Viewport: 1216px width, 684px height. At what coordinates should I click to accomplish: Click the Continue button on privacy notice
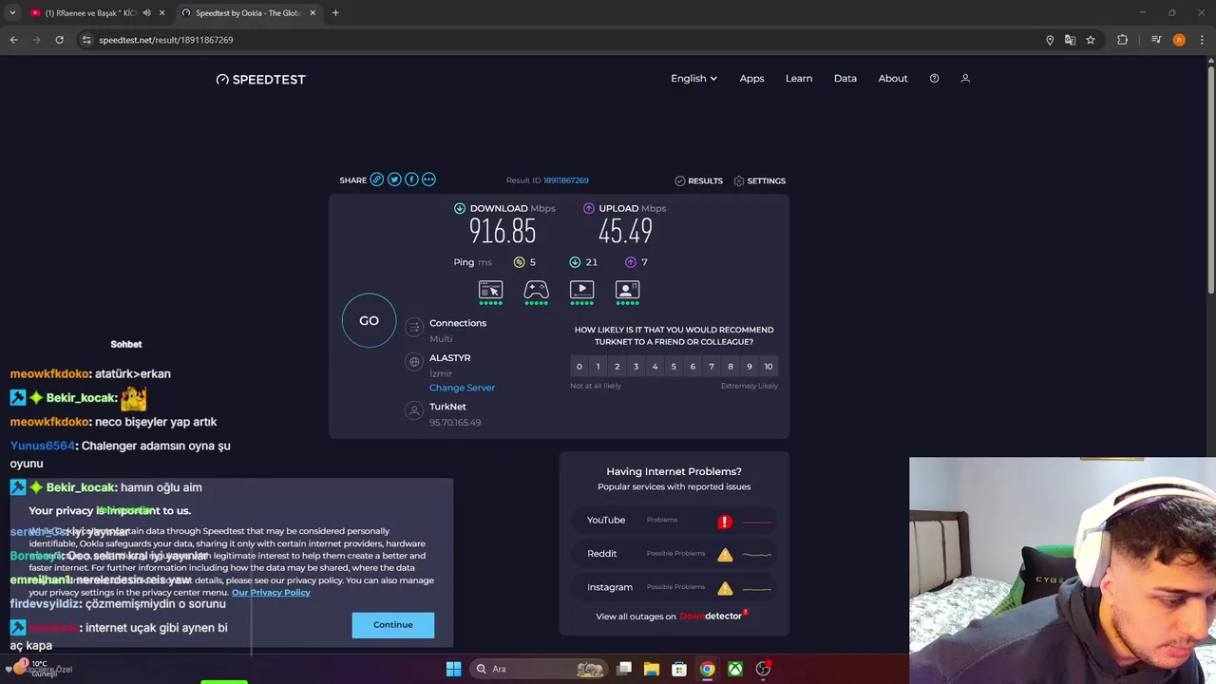pyautogui.click(x=392, y=624)
